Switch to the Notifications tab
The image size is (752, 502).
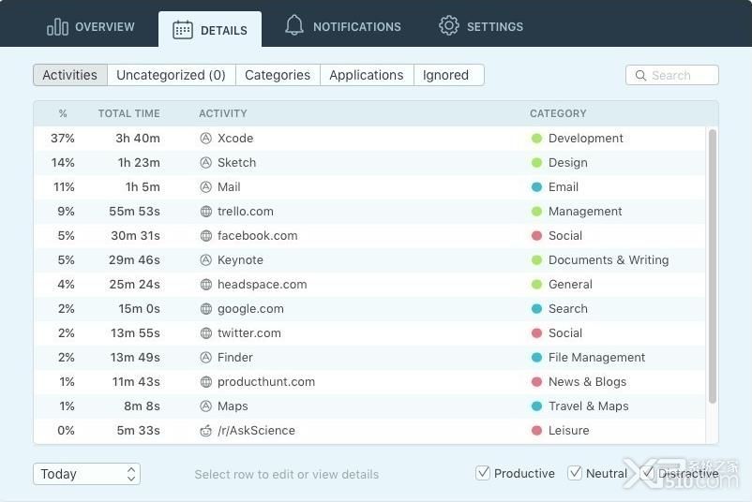pyautogui.click(x=343, y=26)
